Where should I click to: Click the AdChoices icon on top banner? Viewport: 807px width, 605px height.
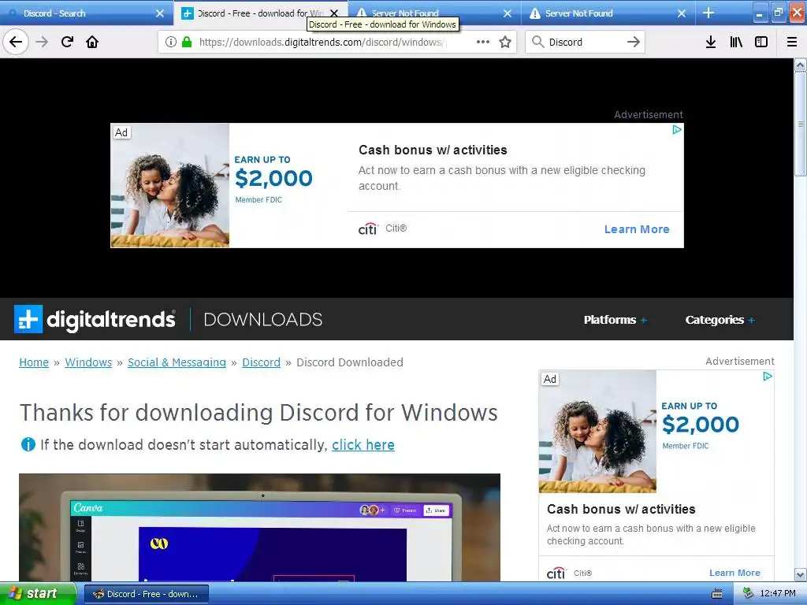677,130
